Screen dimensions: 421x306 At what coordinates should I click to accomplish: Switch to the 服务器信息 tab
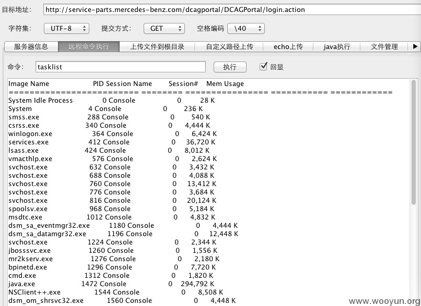click(x=31, y=46)
